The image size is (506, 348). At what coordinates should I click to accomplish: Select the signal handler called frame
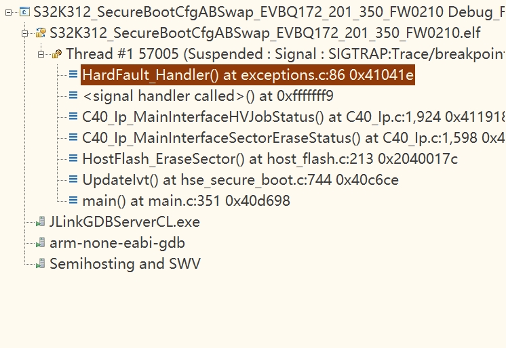(208, 95)
